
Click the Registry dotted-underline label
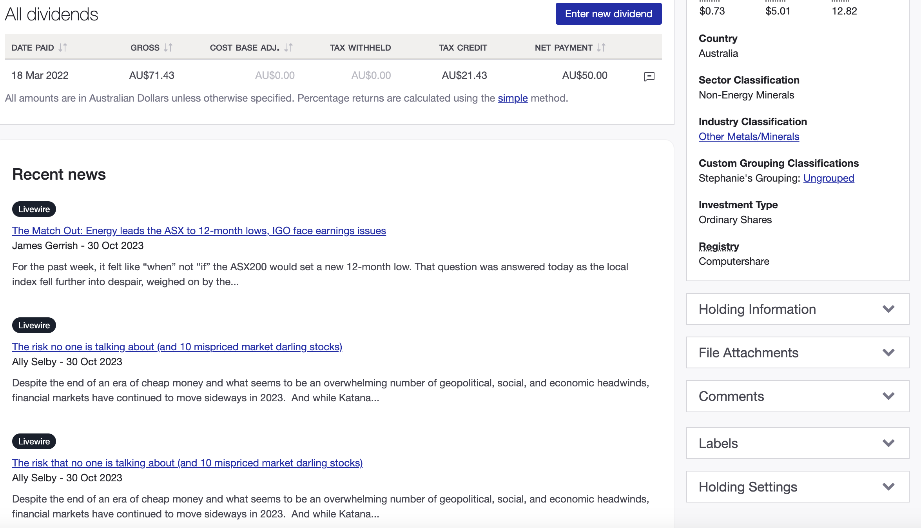pyautogui.click(x=719, y=246)
